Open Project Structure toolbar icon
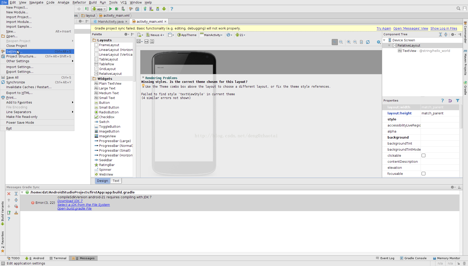The height and width of the screenshot is (266, 468). [137, 9]
